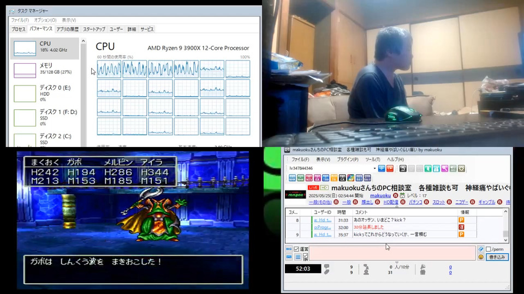Image resolution: width=524 pixels, height=294 pixels.
Task: Click the blue list-lines icon by the comment box
Action: [298, 256]
